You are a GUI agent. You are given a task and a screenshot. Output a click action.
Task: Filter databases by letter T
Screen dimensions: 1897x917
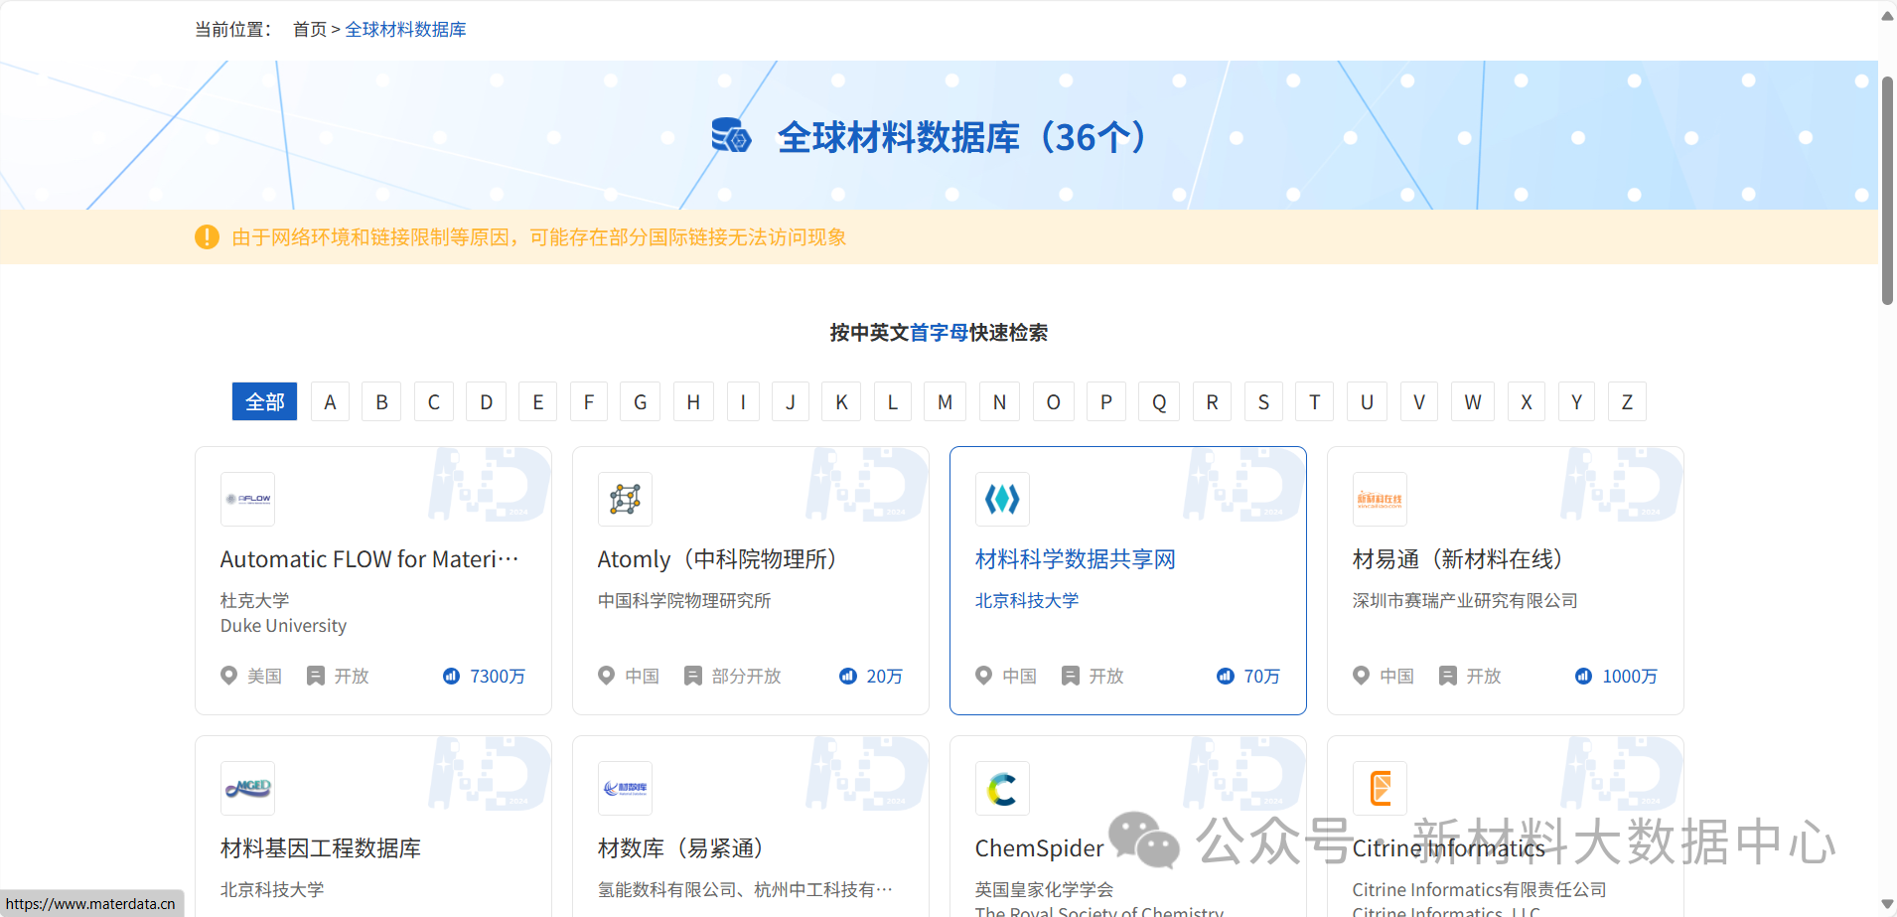click(1315, 401)
